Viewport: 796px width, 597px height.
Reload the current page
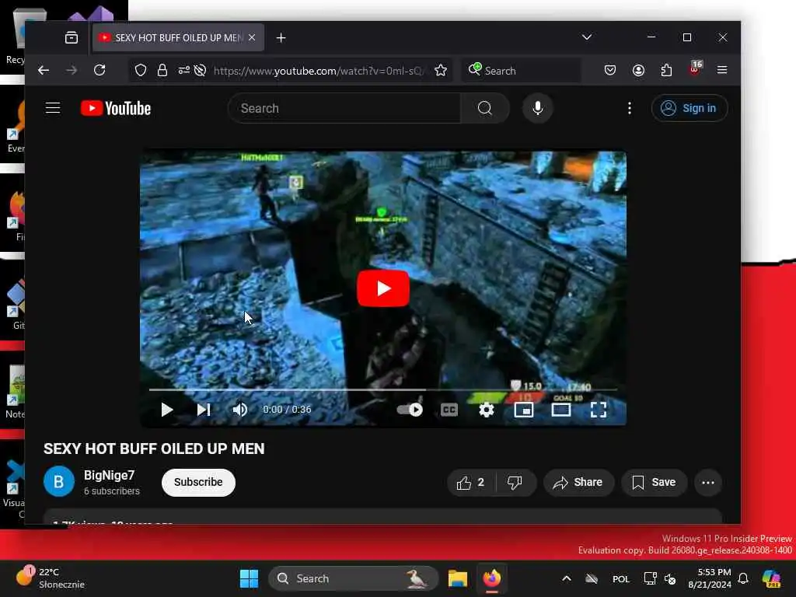pos(99,70)
